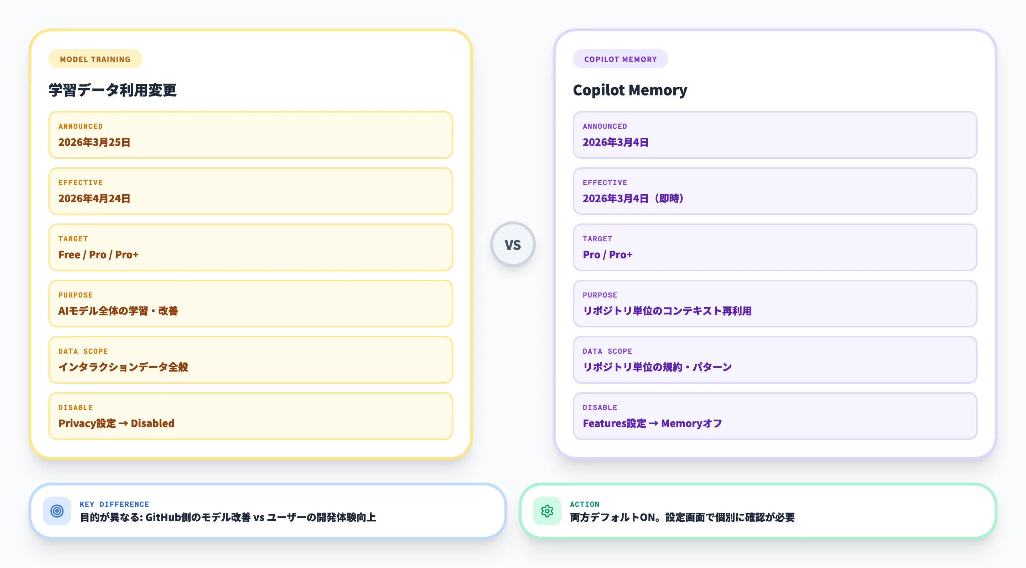Click the gear icon in the ACTION panel
1026x568 pixels.
point(546,511)
